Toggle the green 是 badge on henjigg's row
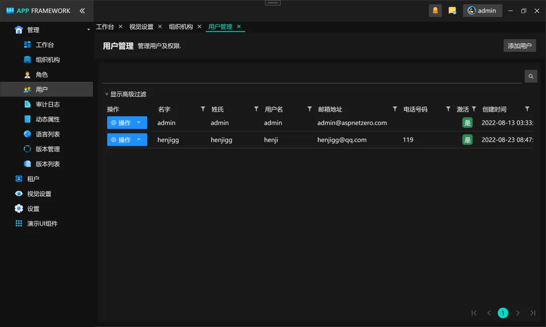 [x=467, y=140]
